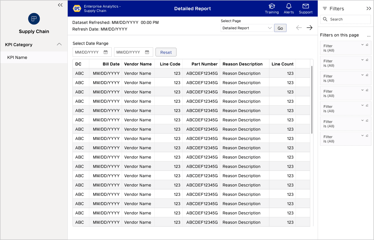
Task: Sort by Line Count column header
Action: (282, 64)
